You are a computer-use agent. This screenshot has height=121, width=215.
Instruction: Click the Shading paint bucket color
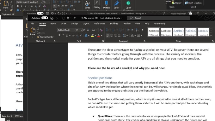coord(132,36)
